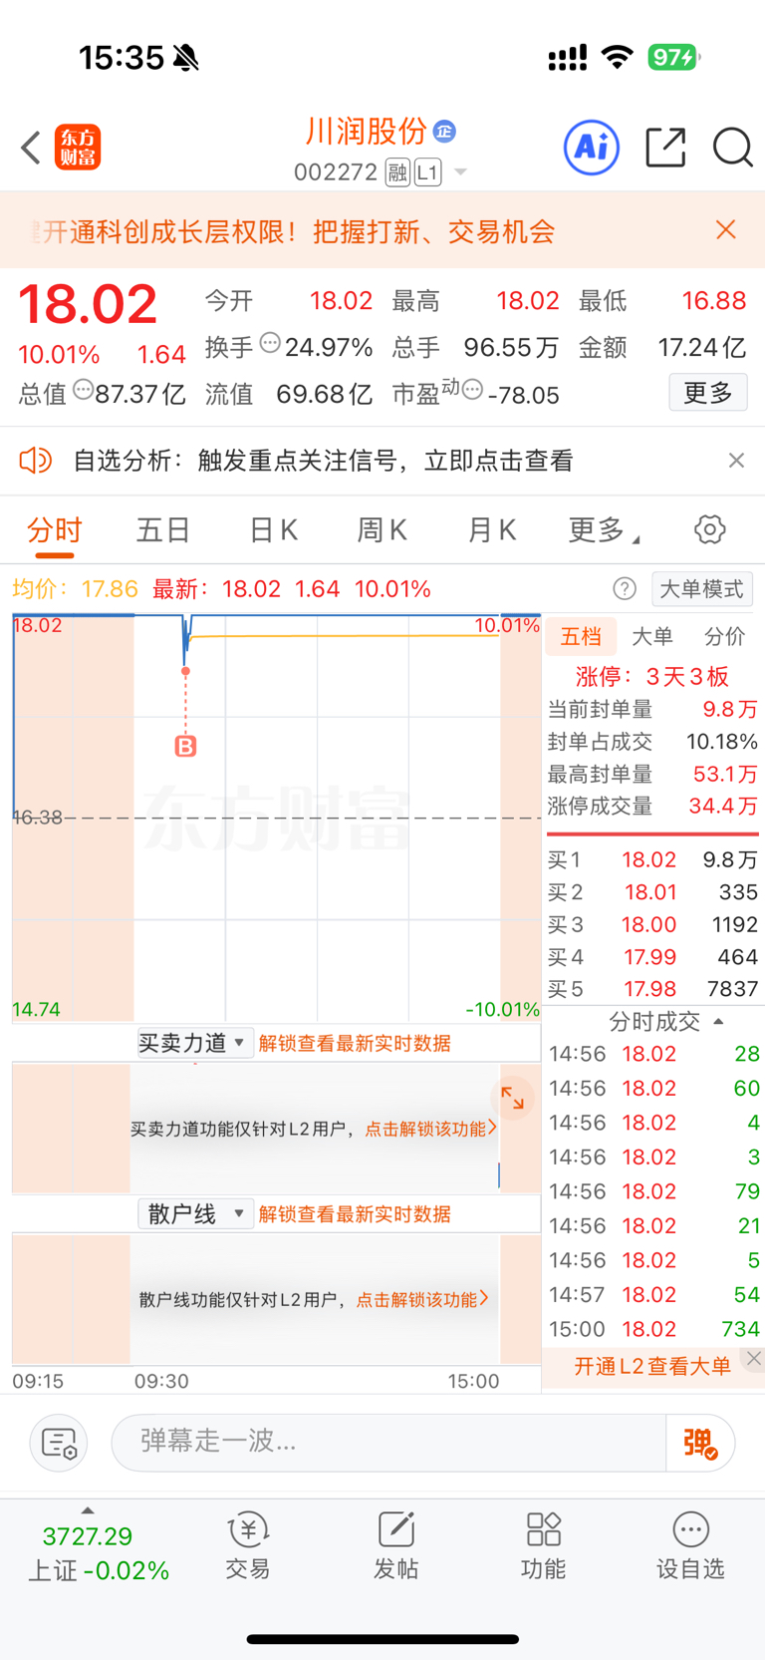This screenshot has height=1660, width=766.
Task: Tap the 弹幕走一波 input field
Action: pyautogui.click(x=388, y=1442)
